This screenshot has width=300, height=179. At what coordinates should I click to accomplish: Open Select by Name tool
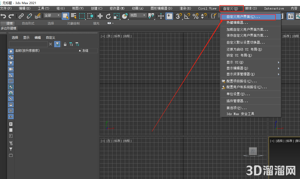(73, 16)
